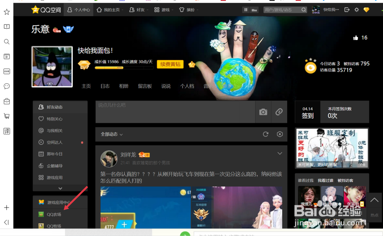Expand the 全部动态 filter dropdown
Viewport: 383px width, 236px height.
click(x=112, y=134)
